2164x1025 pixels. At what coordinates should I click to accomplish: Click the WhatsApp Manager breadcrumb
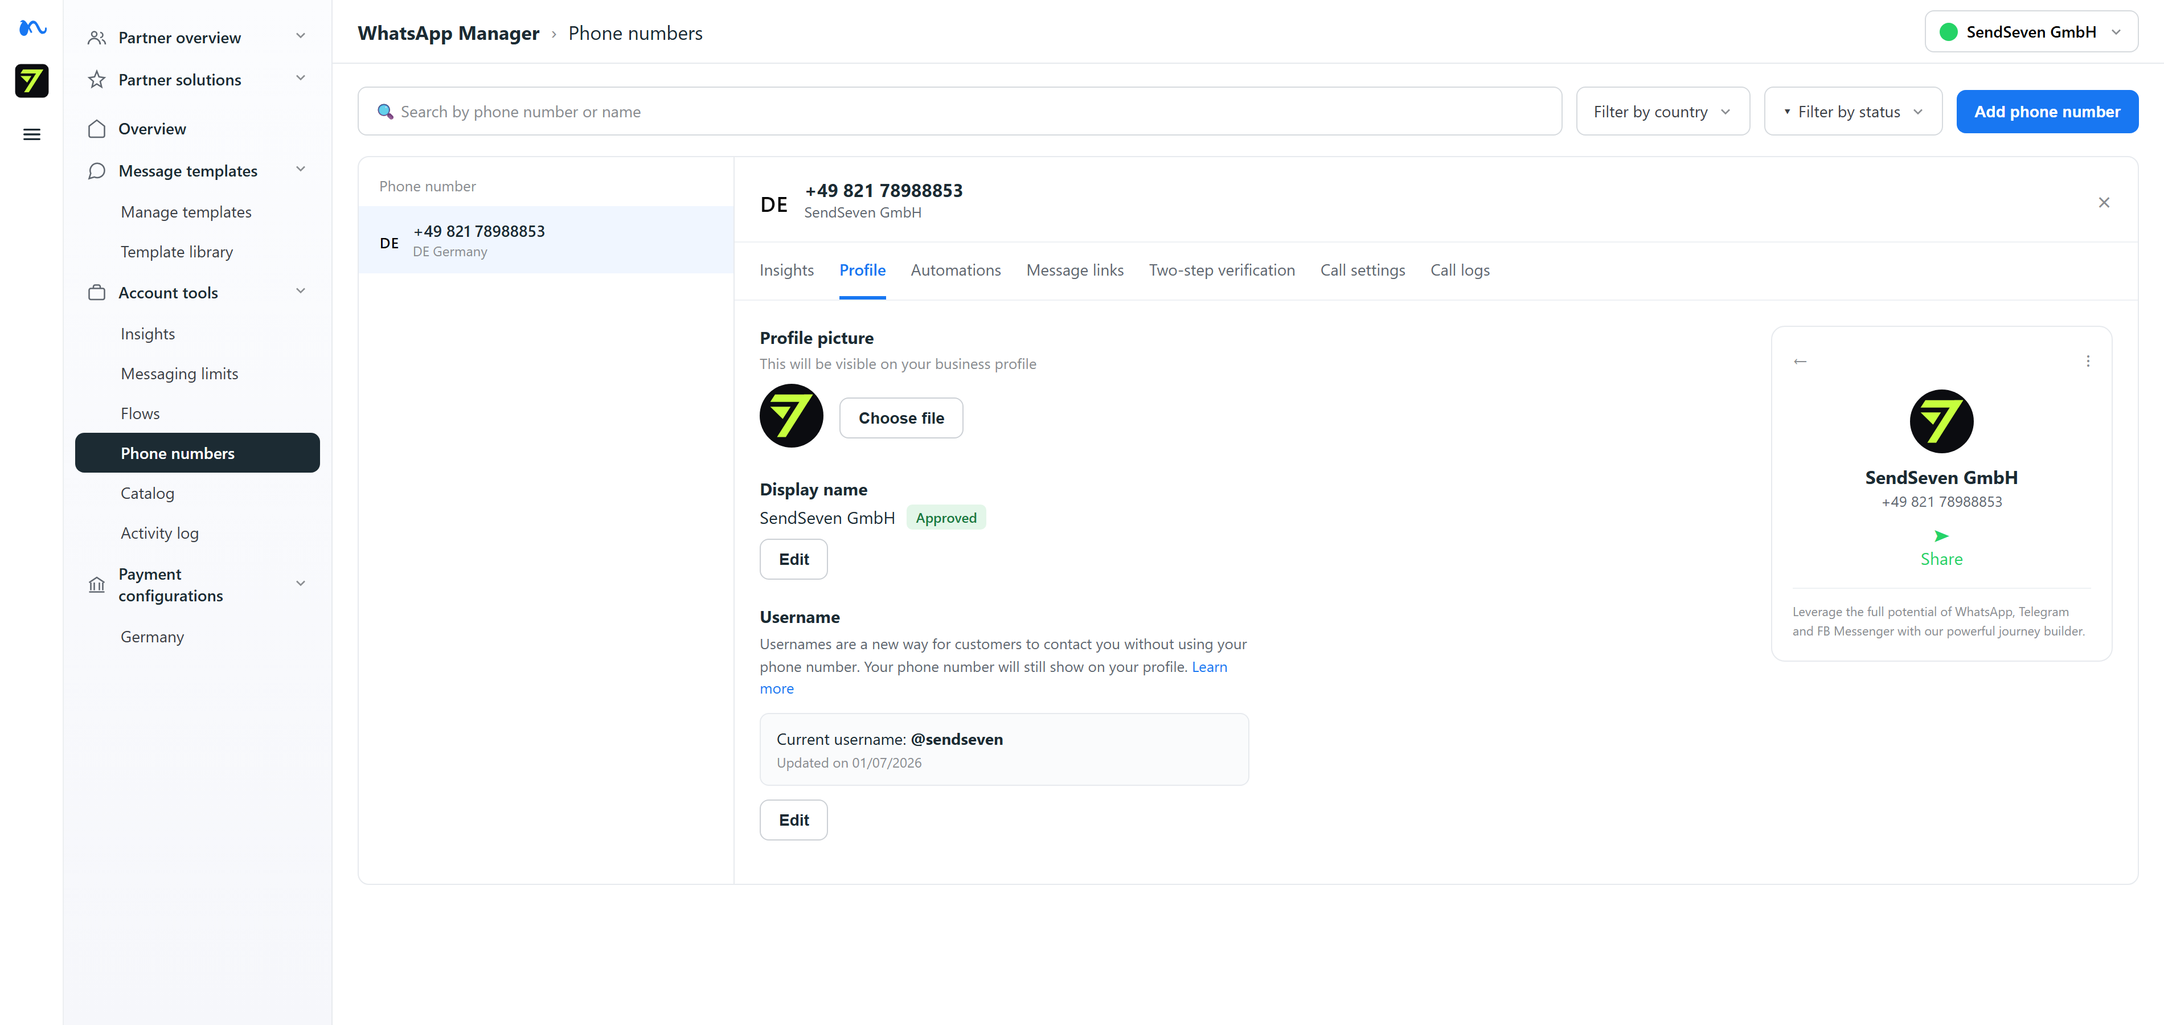pyautogui.click(x=449, y=33)
